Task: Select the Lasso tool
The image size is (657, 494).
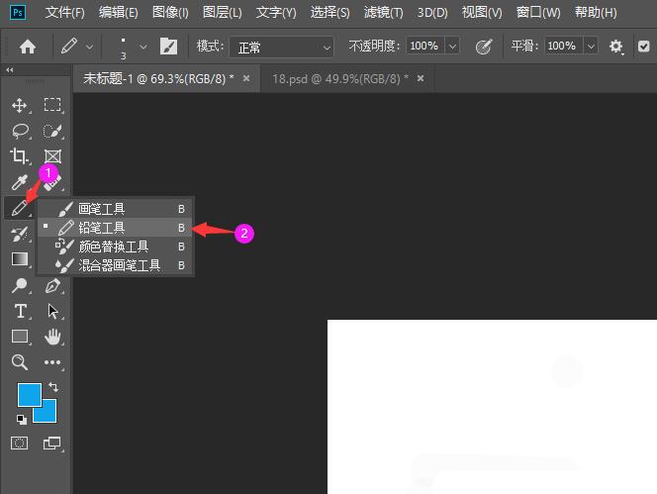Action: [20, 131]
